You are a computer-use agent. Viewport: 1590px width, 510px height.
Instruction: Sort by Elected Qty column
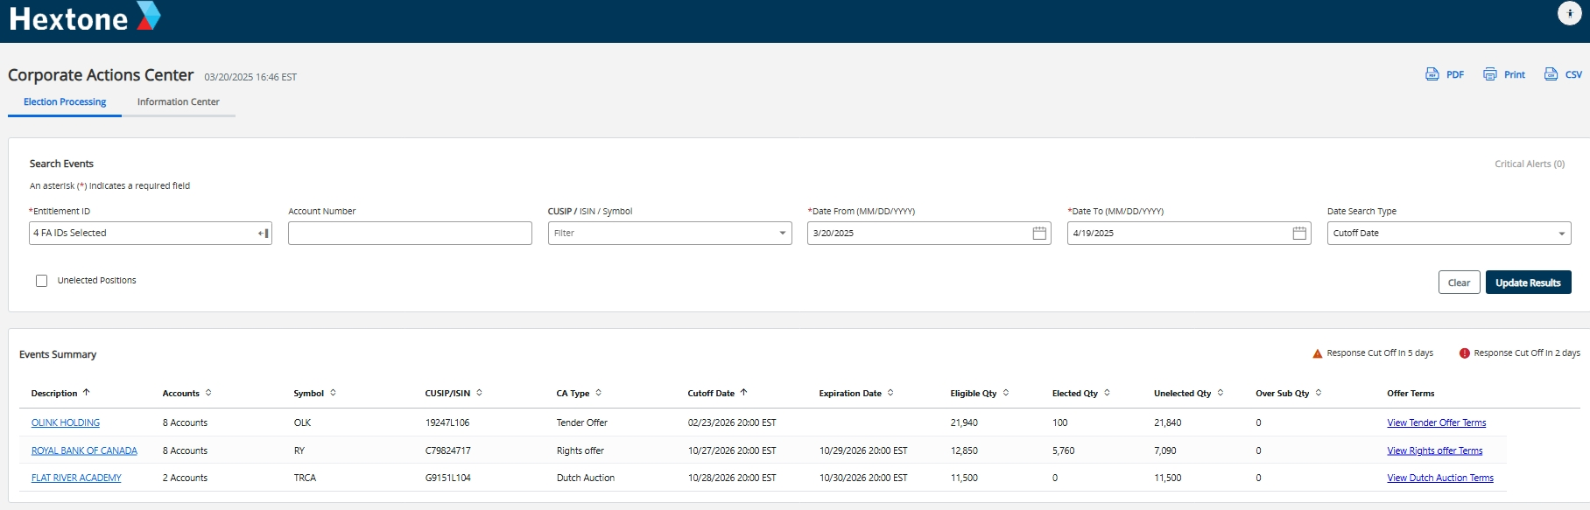tap(1107, 393)
